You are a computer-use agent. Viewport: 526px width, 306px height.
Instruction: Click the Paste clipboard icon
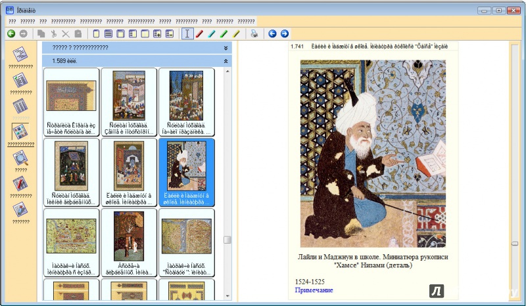pos(78,33)
